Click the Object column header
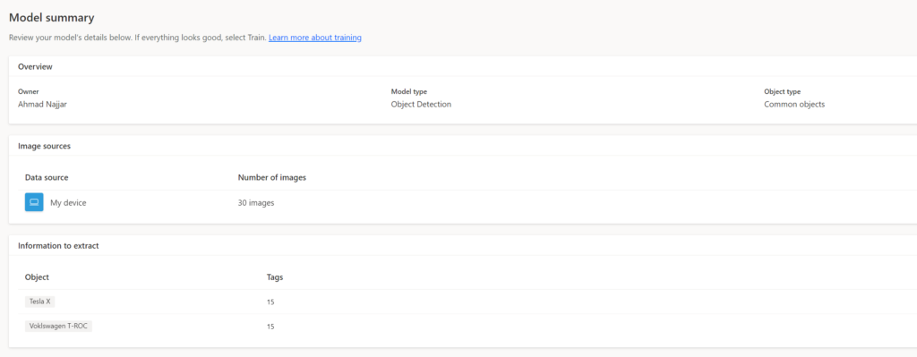The height and width of the screenshot is (357, 917). (37, 277)
